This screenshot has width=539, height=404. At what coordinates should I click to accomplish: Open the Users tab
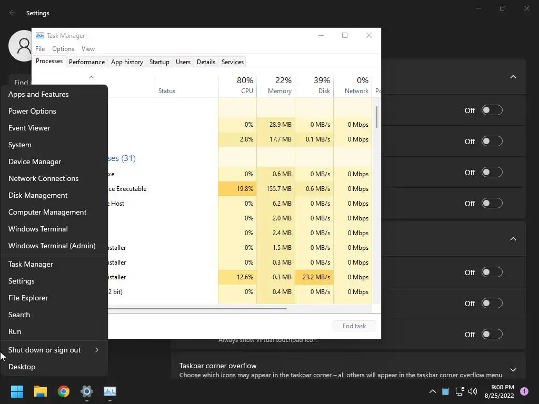(183, 62)
